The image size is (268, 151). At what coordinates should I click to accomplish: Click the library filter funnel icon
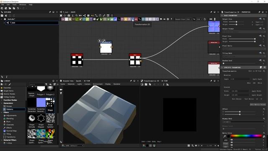[46, 84]
